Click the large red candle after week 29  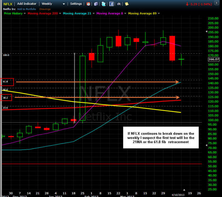[x=172, y=48]
